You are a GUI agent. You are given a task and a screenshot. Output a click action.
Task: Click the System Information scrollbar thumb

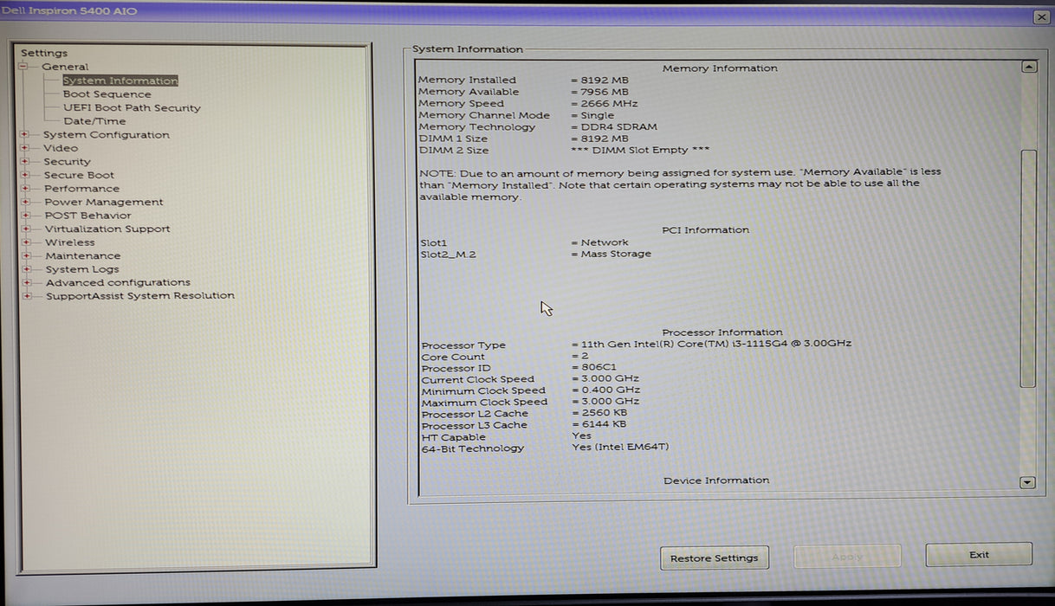tap(1028, 268)
